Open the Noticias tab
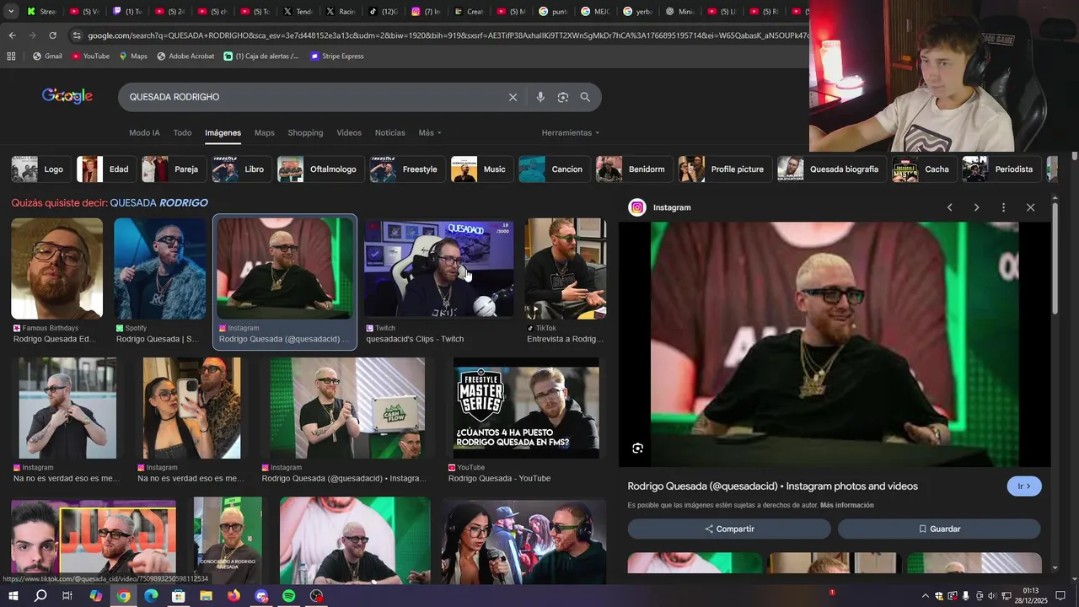This screenshot has height=607, width=1079. click(x=389, y=132)
